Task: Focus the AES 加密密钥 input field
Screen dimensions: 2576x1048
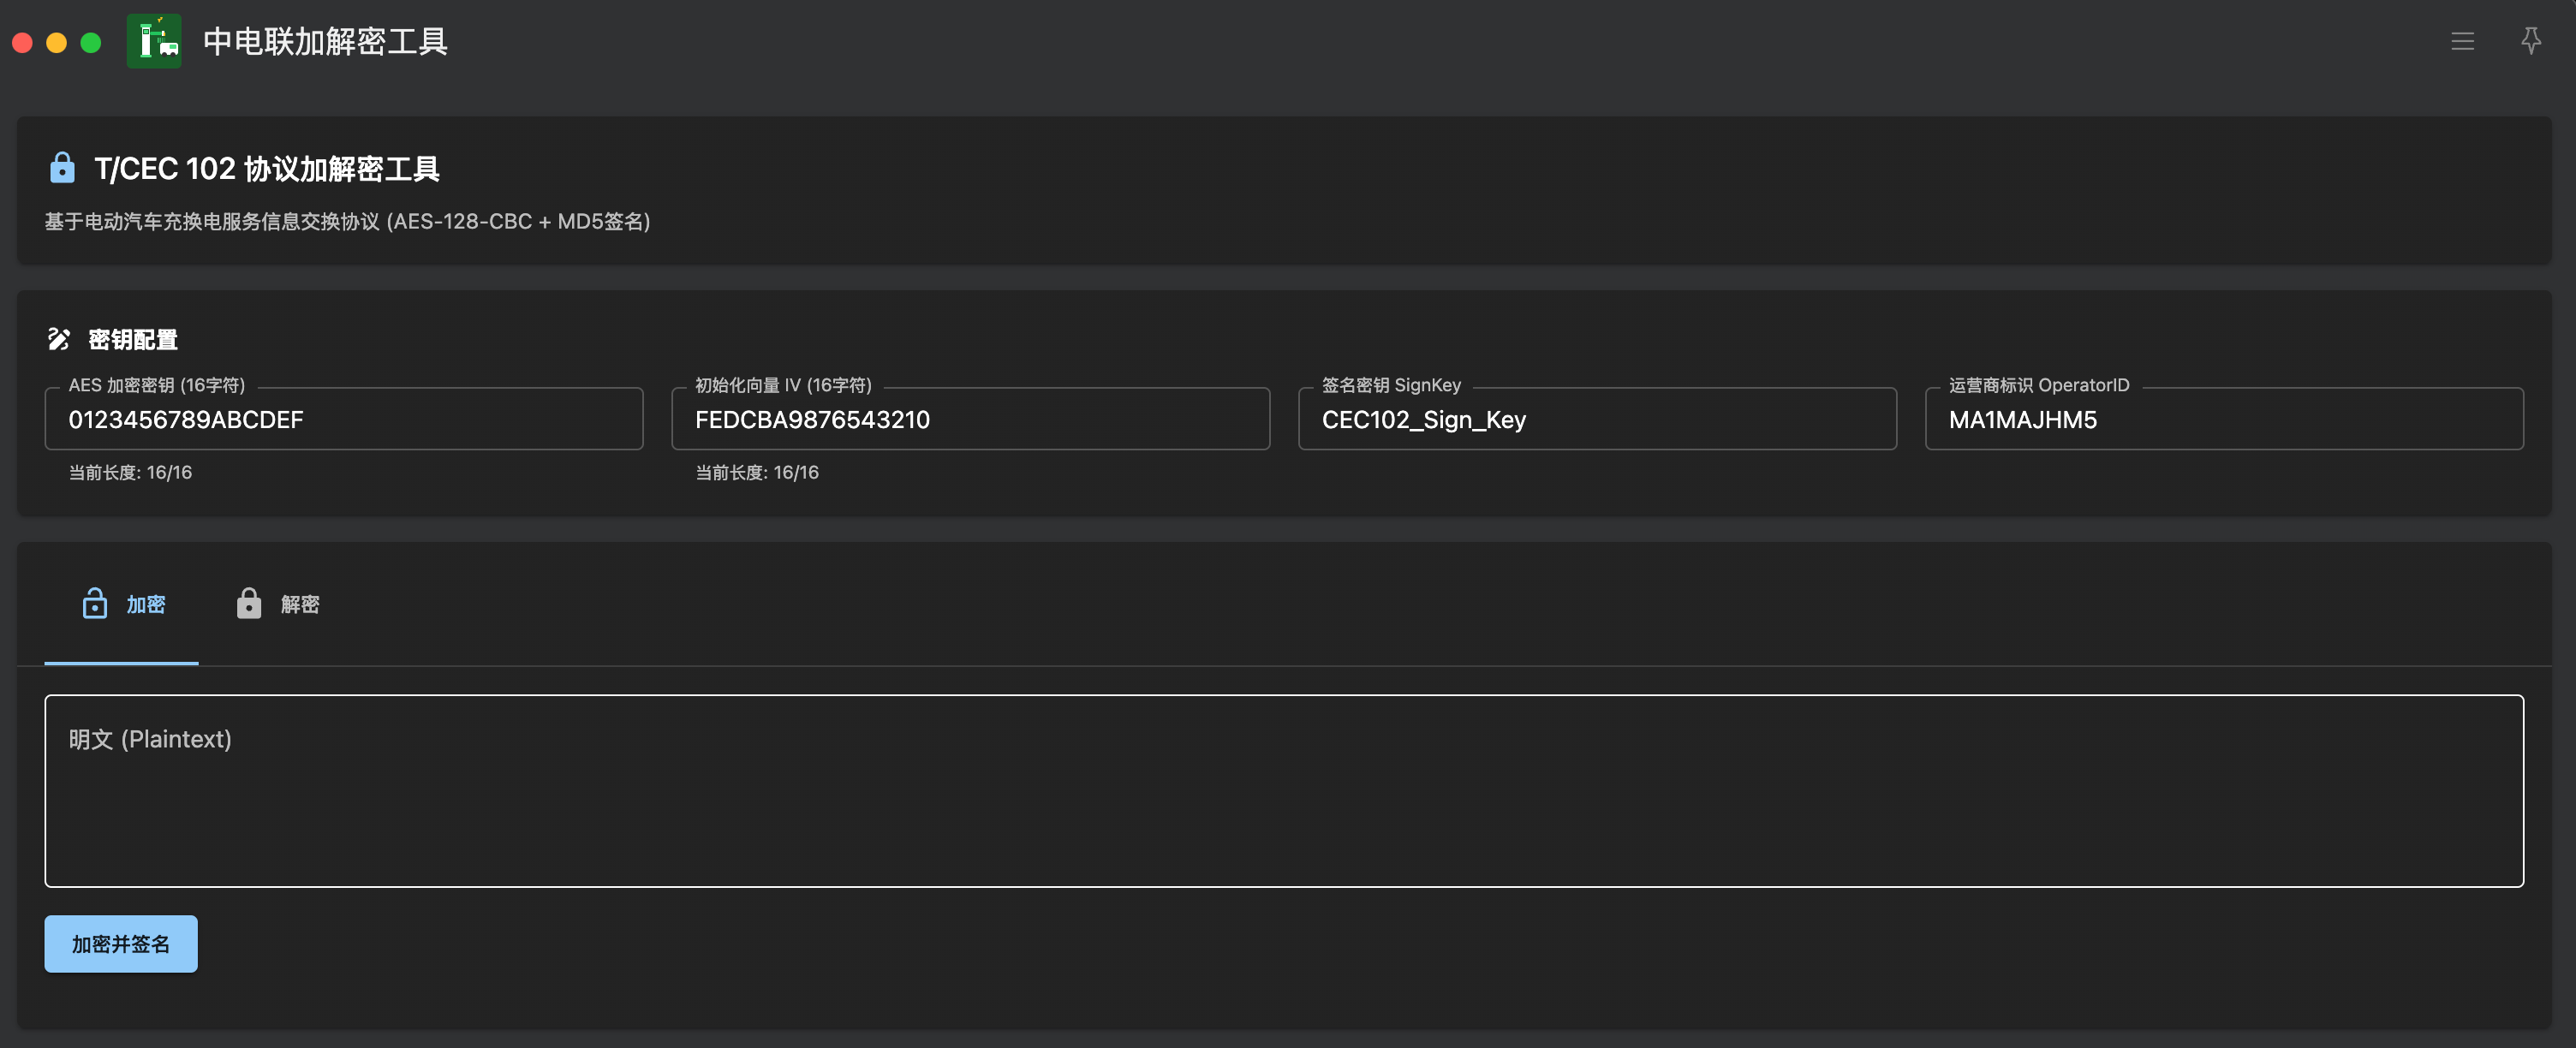Action: pyautogui.click(x=343, y=420)
